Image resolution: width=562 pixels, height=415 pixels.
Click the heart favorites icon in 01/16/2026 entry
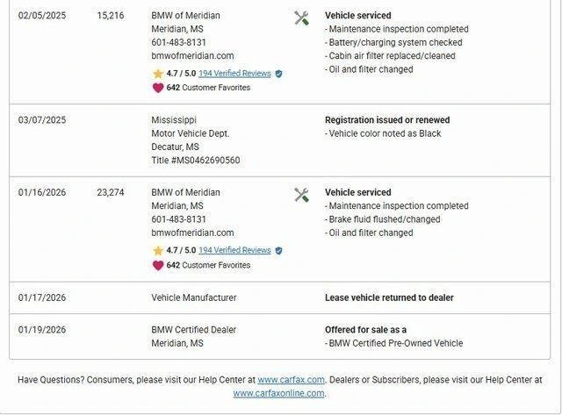(x=158, y=265)
